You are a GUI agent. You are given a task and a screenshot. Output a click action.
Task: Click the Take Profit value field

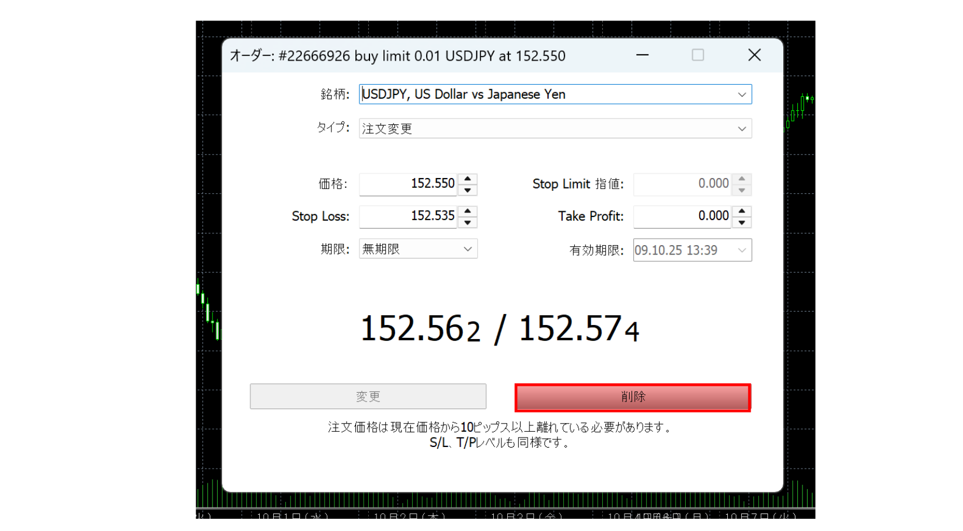(x=682, y=216)
